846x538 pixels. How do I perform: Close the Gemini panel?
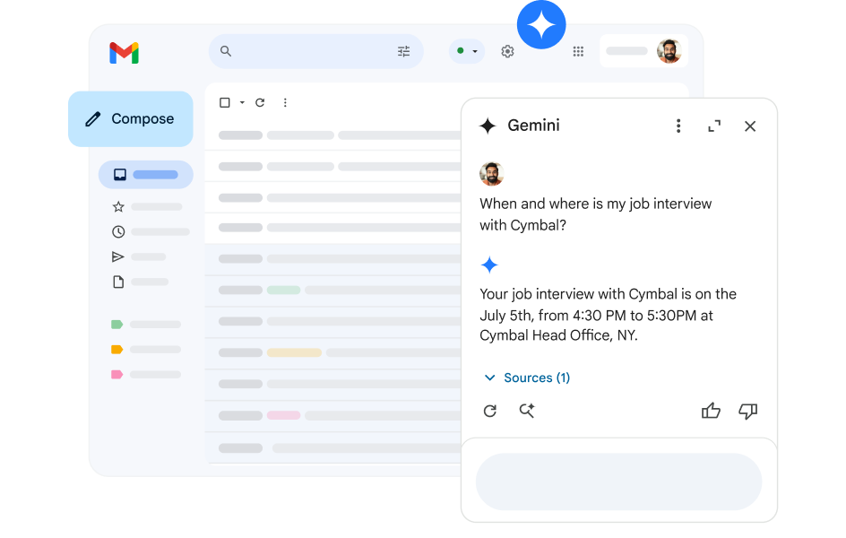pos(750,126)
